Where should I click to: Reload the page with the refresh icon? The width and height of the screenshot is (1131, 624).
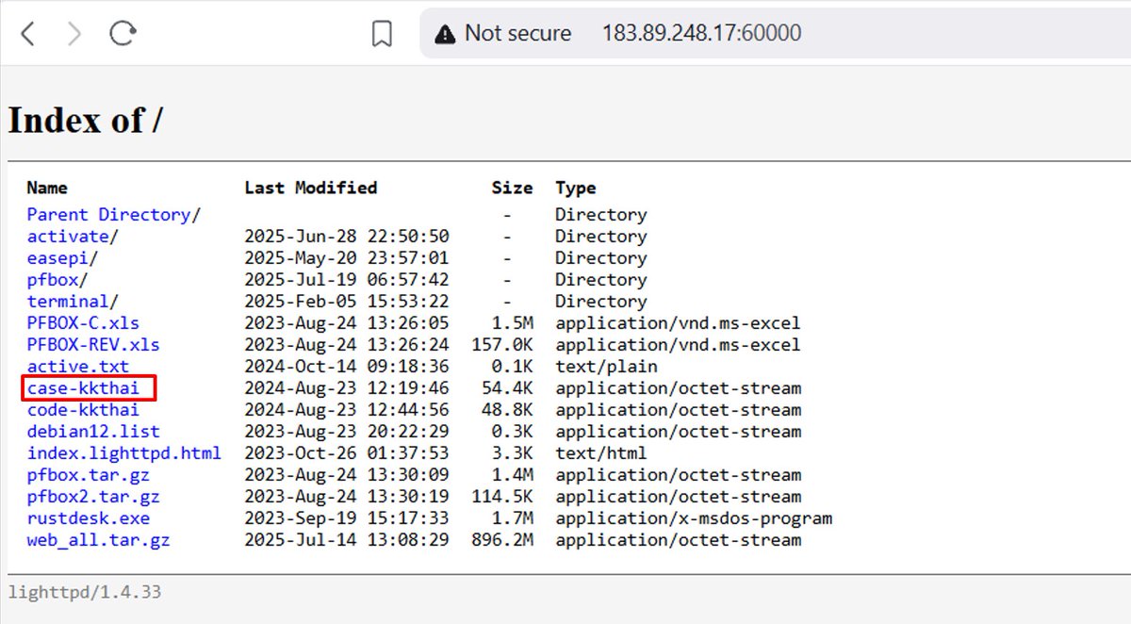pos(123,34)
